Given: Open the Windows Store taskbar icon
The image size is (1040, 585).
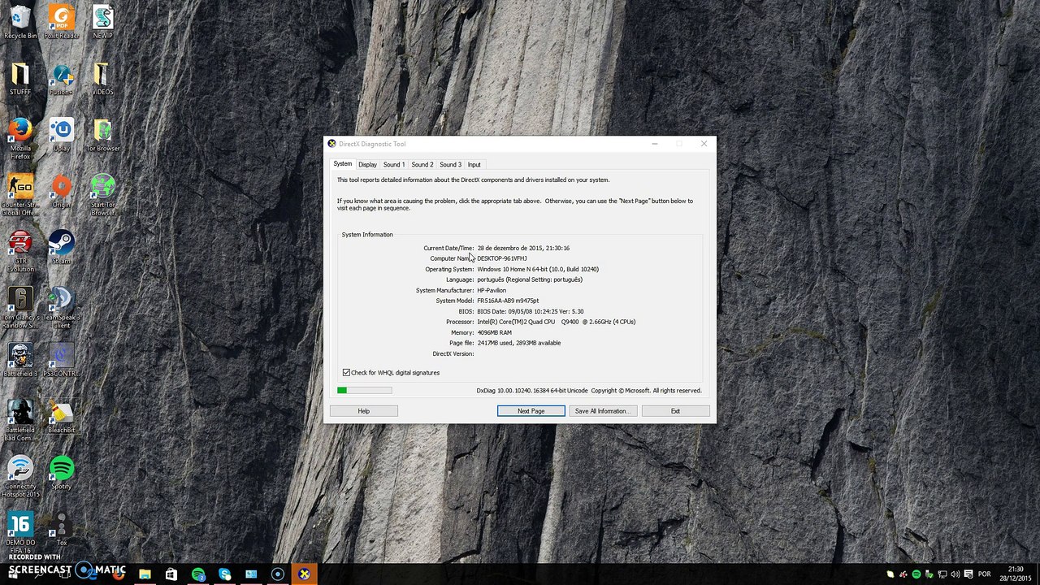Looking at the screenshot, I should pos(171,574).
